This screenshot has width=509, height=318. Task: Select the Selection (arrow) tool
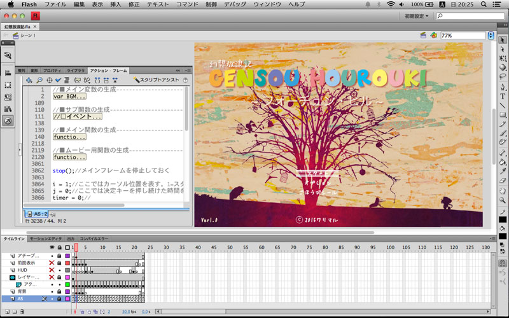[503, 40]
